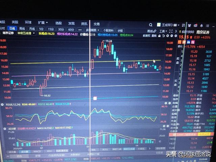This screenshot has height=162, width=216.
Task: Click the white marker square on chart
Action: coord(95,98)
